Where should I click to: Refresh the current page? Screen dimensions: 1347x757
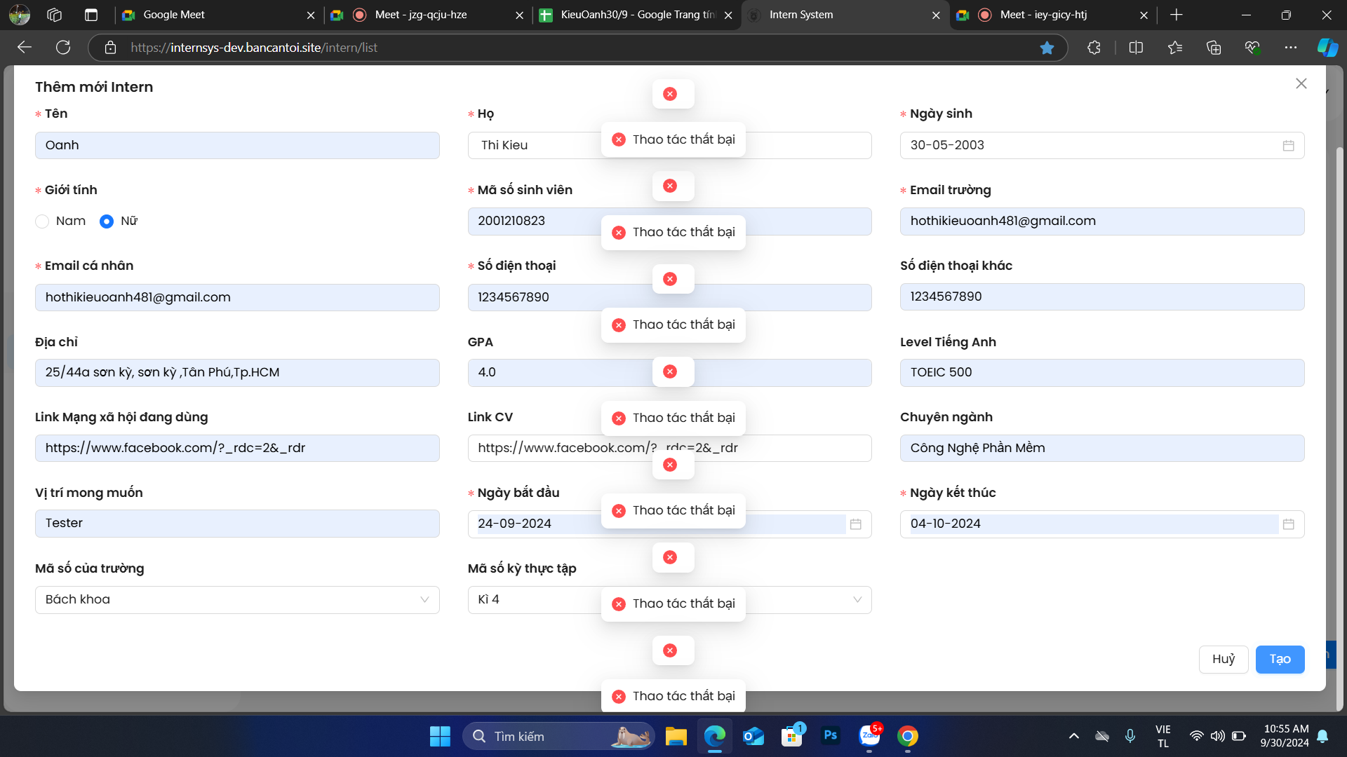[x=63, y=48]
